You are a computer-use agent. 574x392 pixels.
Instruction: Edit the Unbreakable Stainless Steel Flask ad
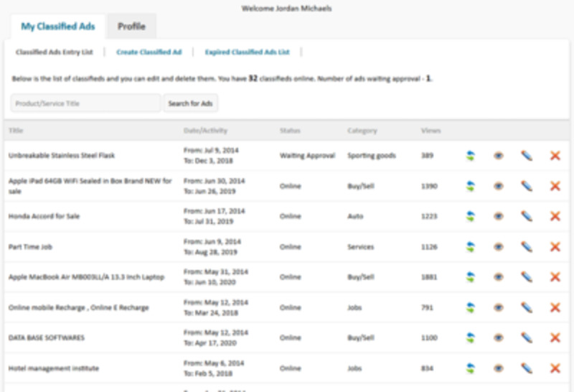[x=527, y=156]
